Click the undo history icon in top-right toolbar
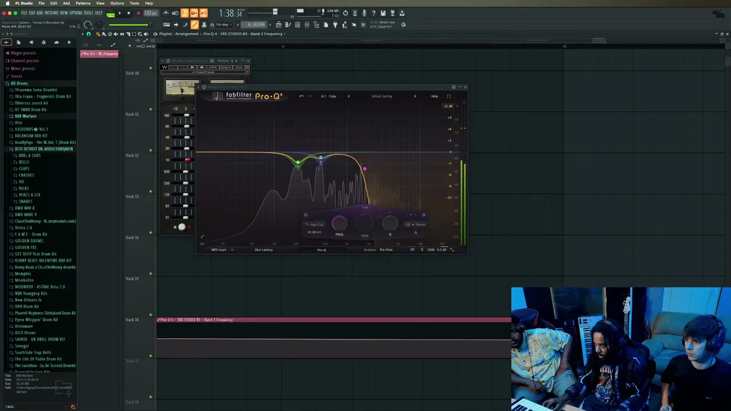731x411 pixels. pos(345,13)
